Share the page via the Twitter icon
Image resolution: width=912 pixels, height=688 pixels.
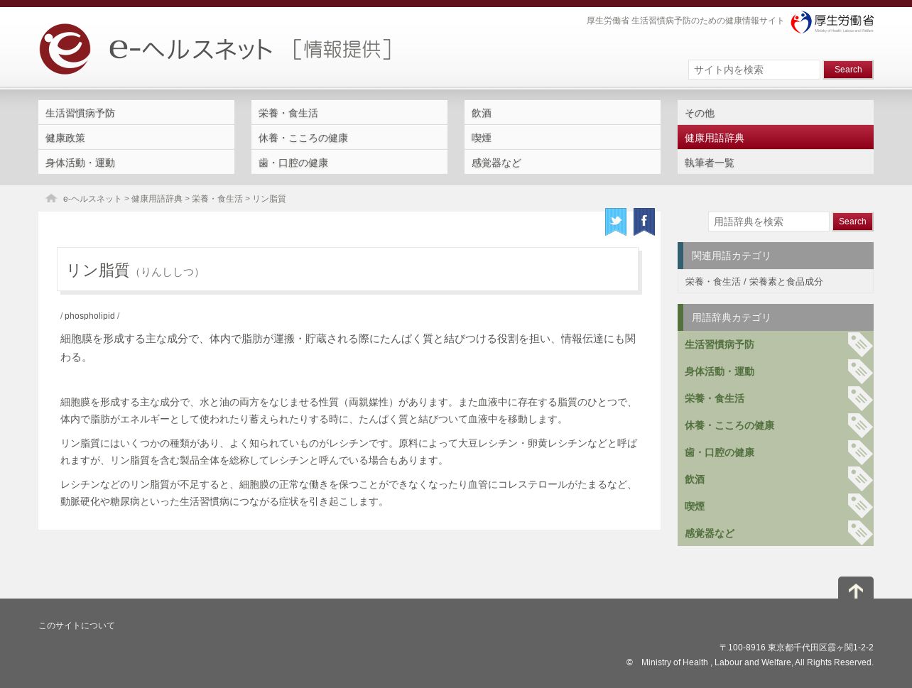616,222
